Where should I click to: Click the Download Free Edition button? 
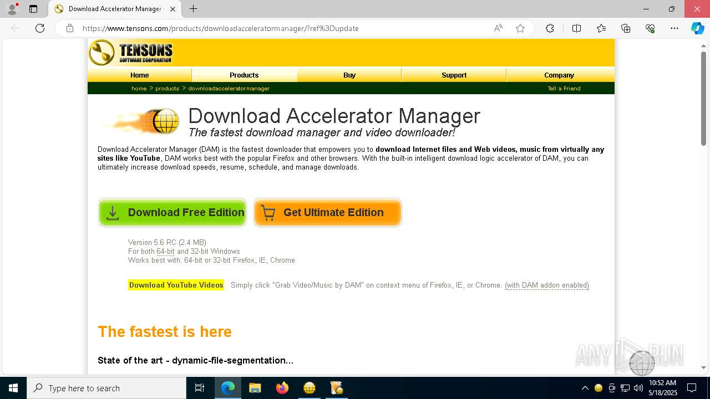[173, 212]
